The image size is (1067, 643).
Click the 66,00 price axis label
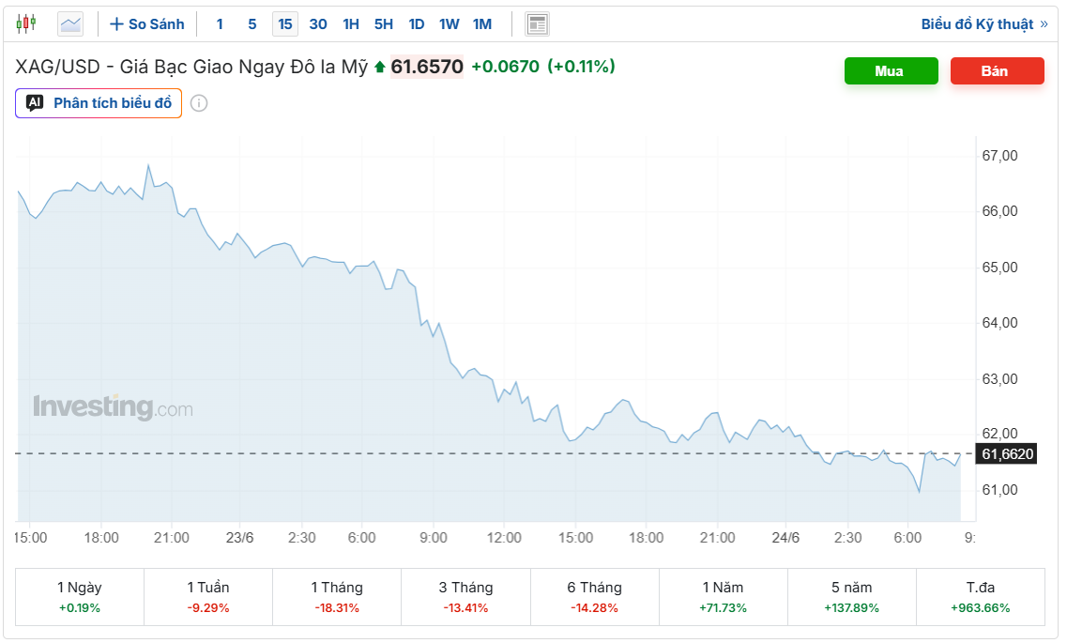tap(999, 211)
